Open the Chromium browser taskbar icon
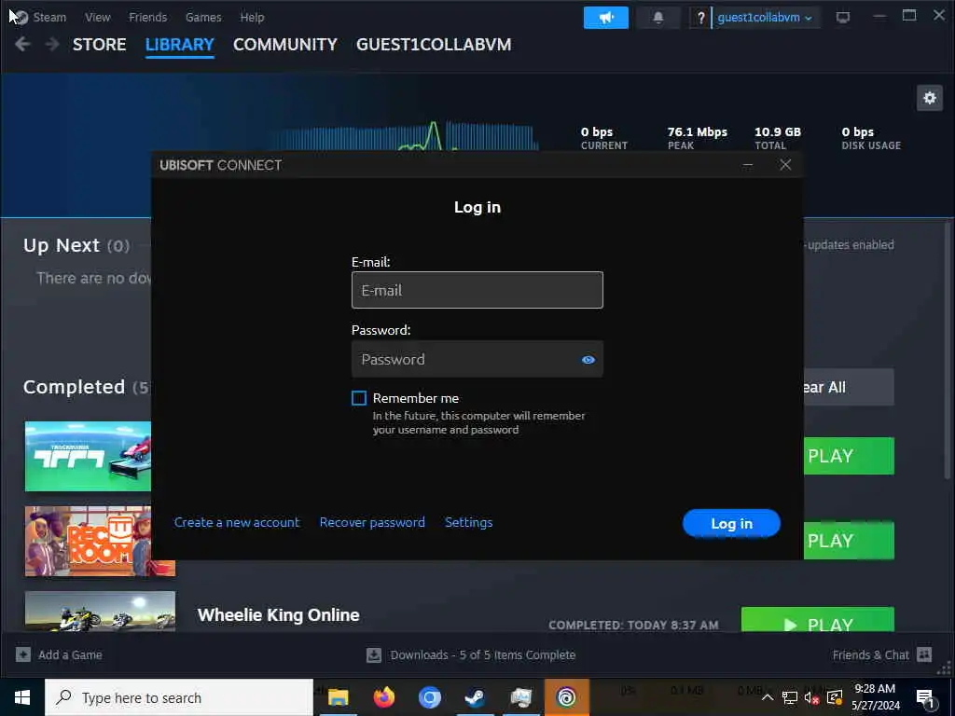The width and height of the screenshot is (955, 716). [x=429, y=697]
